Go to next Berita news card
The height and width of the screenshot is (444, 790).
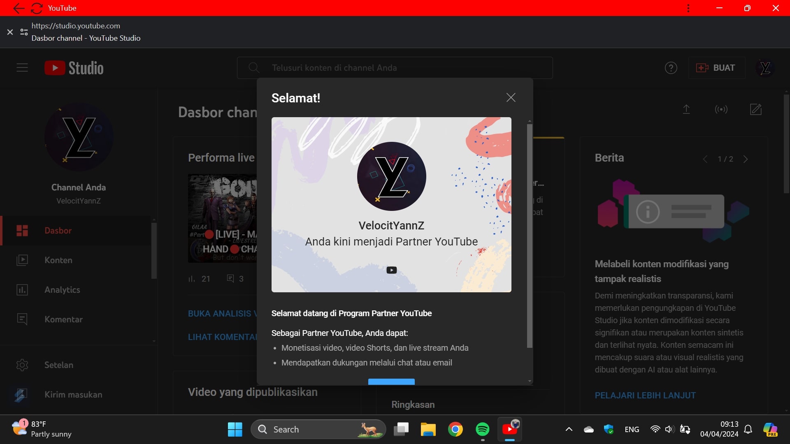[746, 159]
